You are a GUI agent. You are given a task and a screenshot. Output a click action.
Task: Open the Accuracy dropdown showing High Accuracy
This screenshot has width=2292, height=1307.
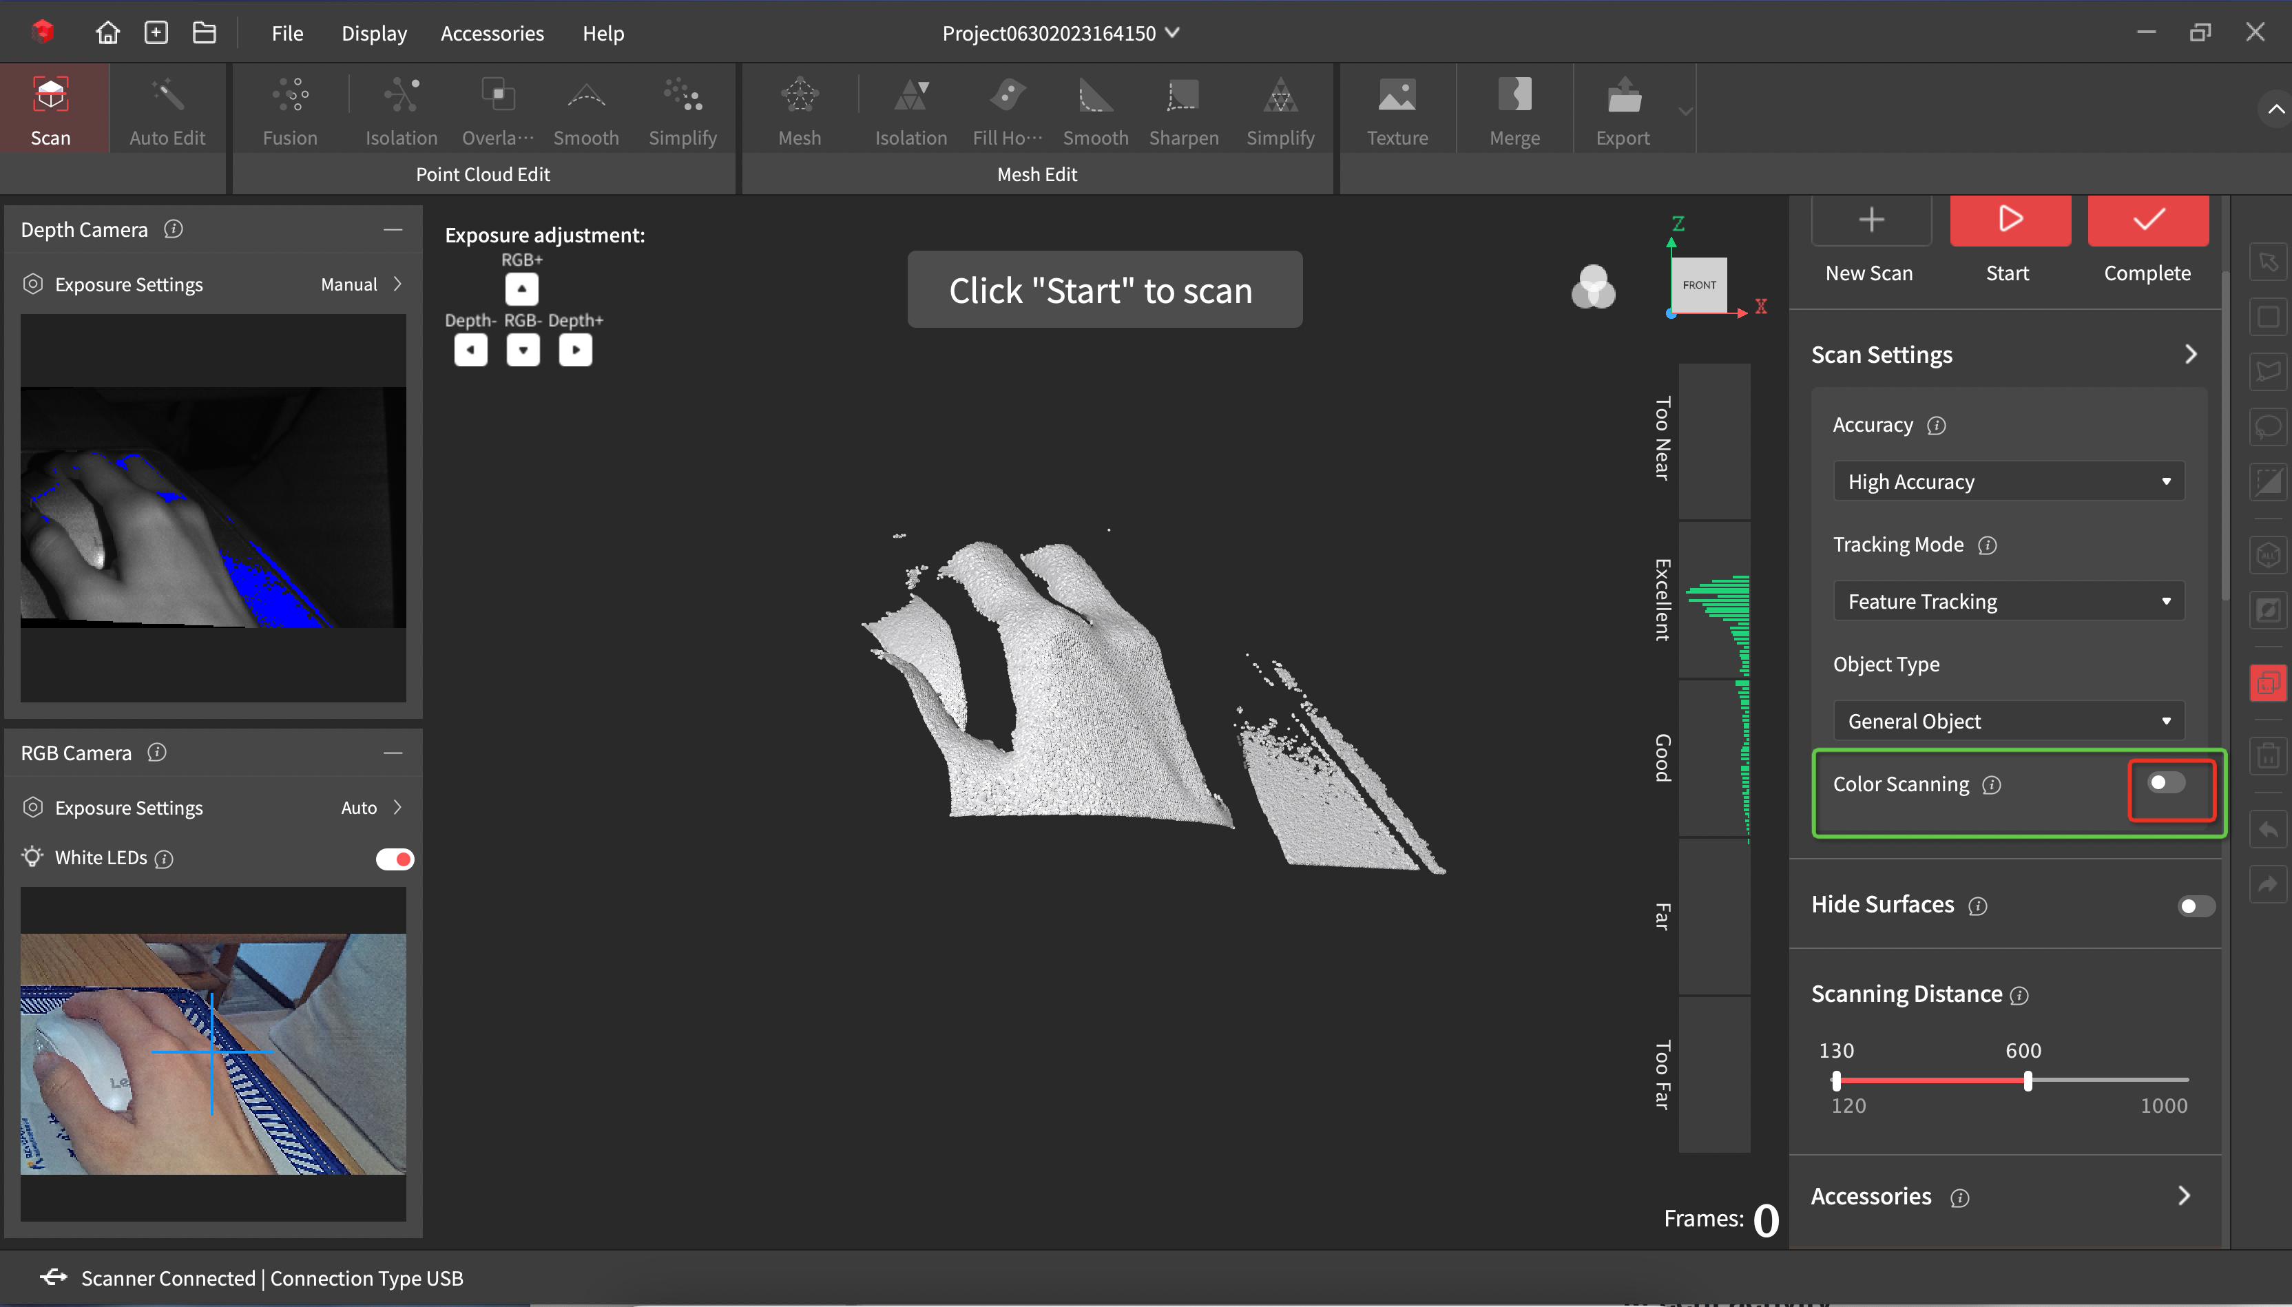pyautogui.click(x=2006, y=481)
